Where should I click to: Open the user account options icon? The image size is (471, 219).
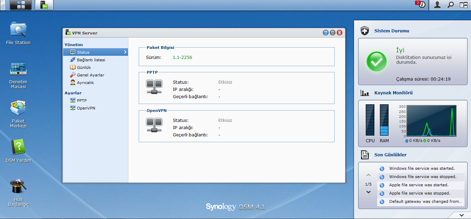coord(437,5)
